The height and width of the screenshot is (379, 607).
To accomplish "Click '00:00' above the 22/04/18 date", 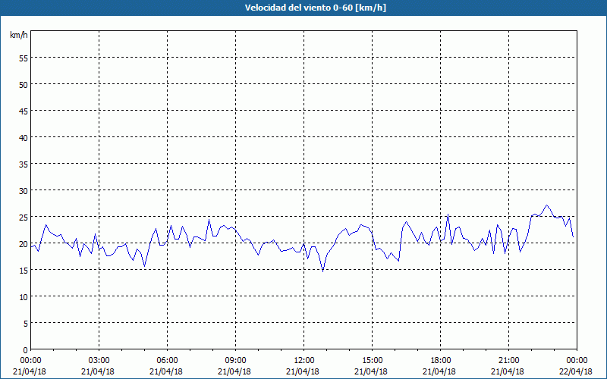I will click(577, 361).
